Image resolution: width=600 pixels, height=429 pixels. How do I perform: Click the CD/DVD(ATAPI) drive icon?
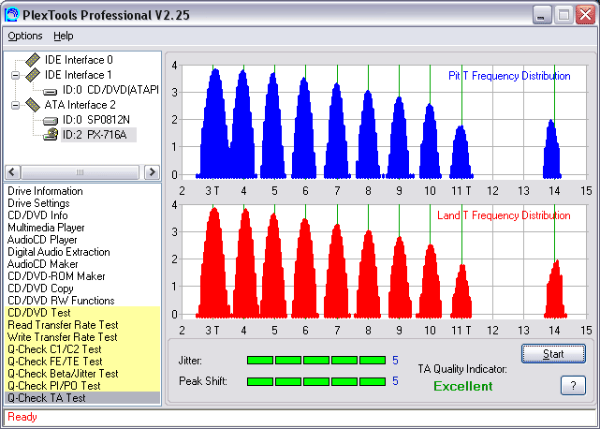pyautogui.click(x=51, y=91)
